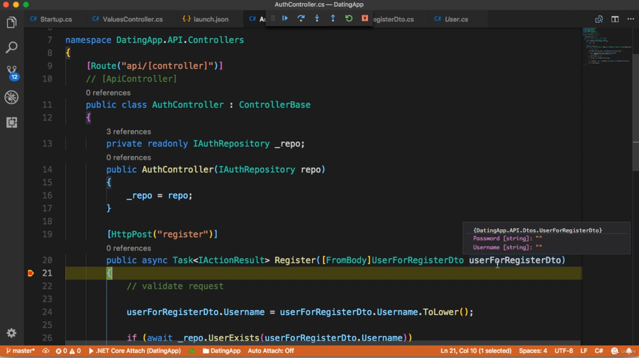Image resolution: width=639 pixels, height=358 pixels.
Task: Open the Debug view in the sidebar
Action: [x=12, y=97]
